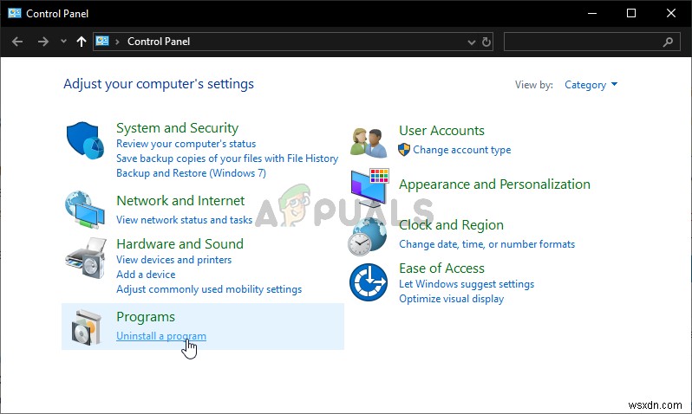This screenshot has width=692, height=414.
Task: Open the View by Category dropdown
Action: (591, 85)
